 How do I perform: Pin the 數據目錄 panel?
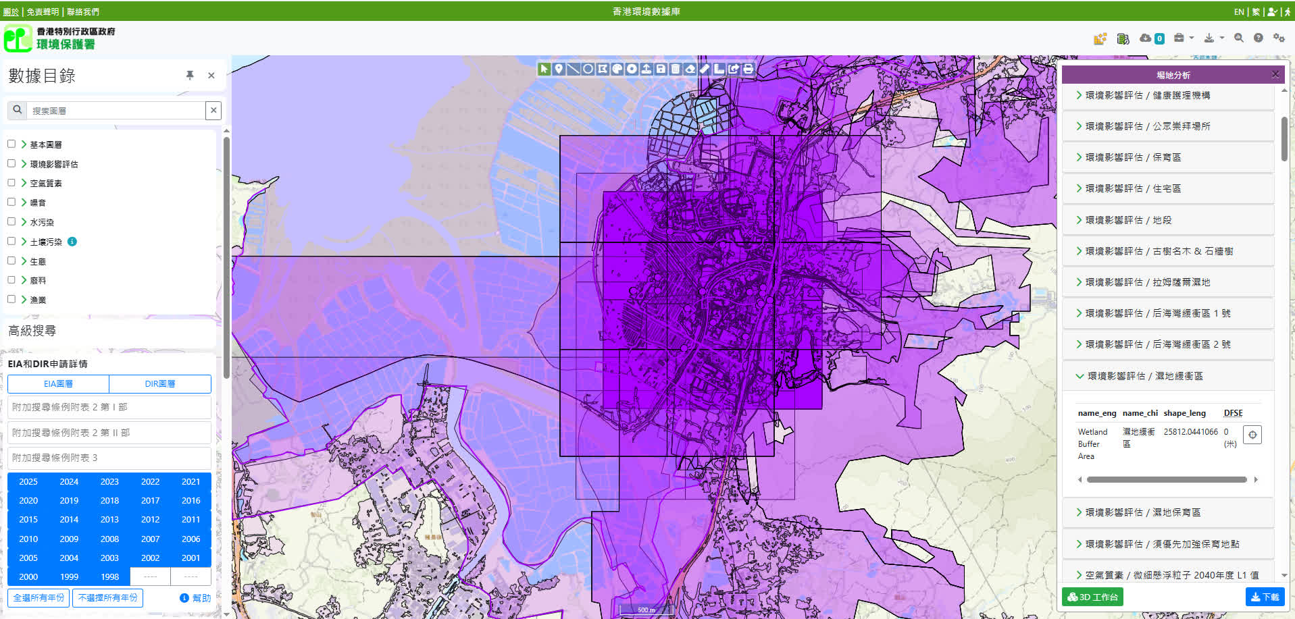[x=190, y=76]
